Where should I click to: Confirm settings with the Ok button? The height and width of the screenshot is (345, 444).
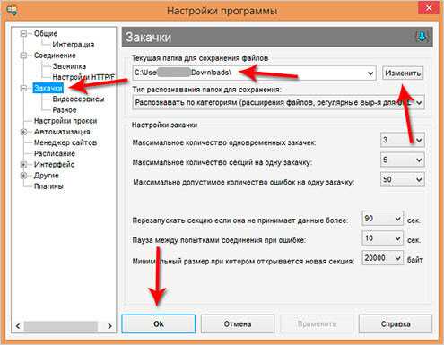[159, 323]
